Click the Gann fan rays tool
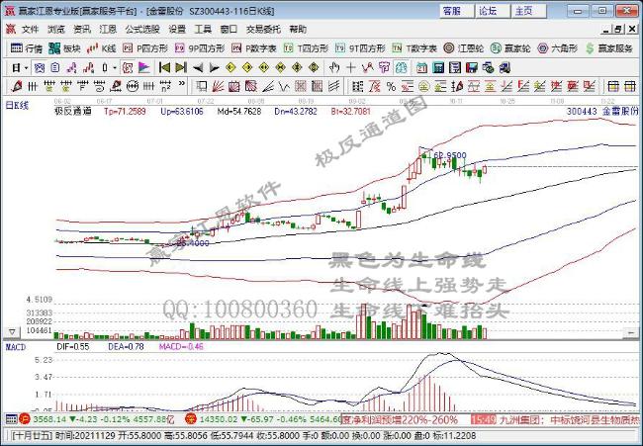This screenshot has width=643, height=446. [218, 86]
